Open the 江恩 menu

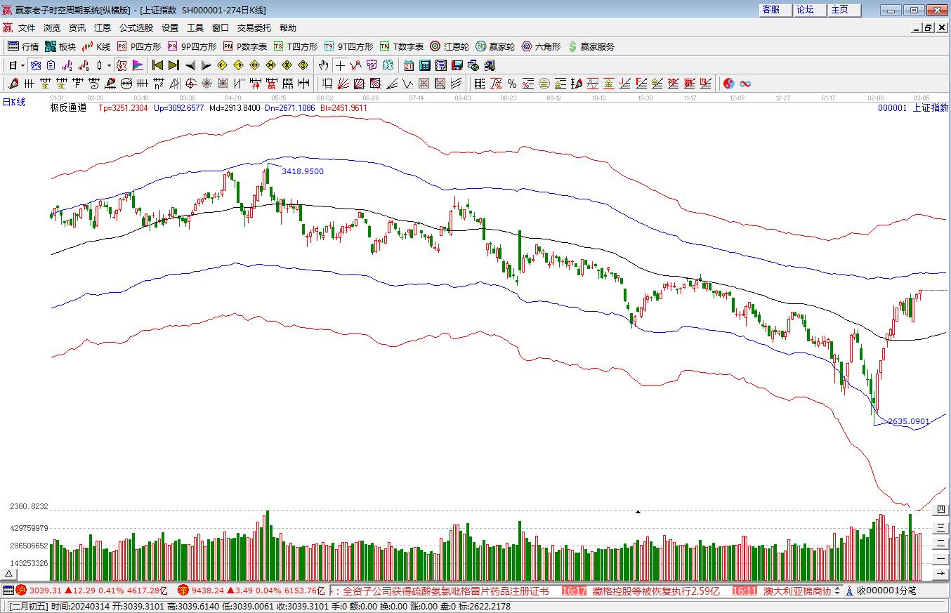[x=103, y=28]
